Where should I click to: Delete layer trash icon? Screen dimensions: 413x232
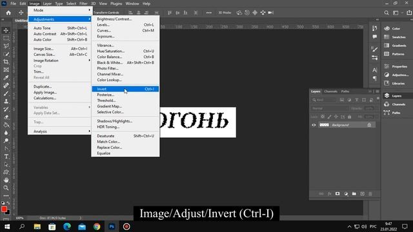[x=370, y=194]
